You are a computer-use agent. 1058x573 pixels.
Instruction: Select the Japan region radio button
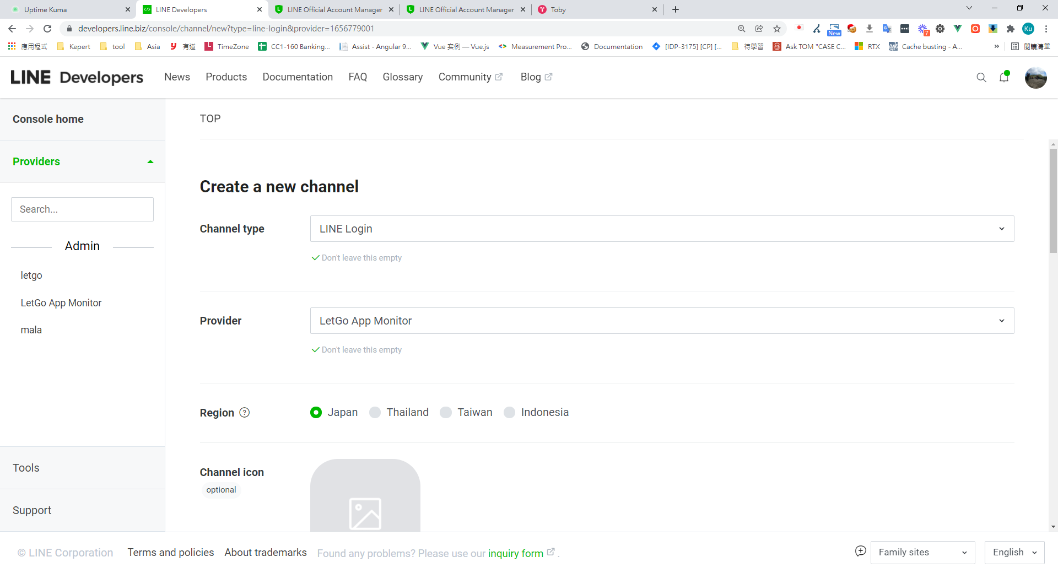tap(316, 413)
